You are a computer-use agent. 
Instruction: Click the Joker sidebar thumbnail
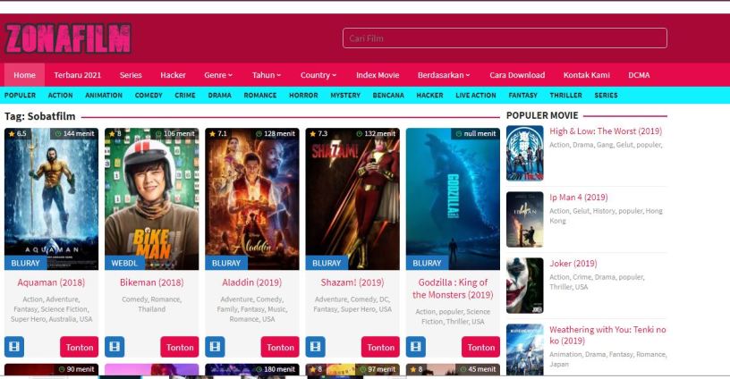pos(524,285)
